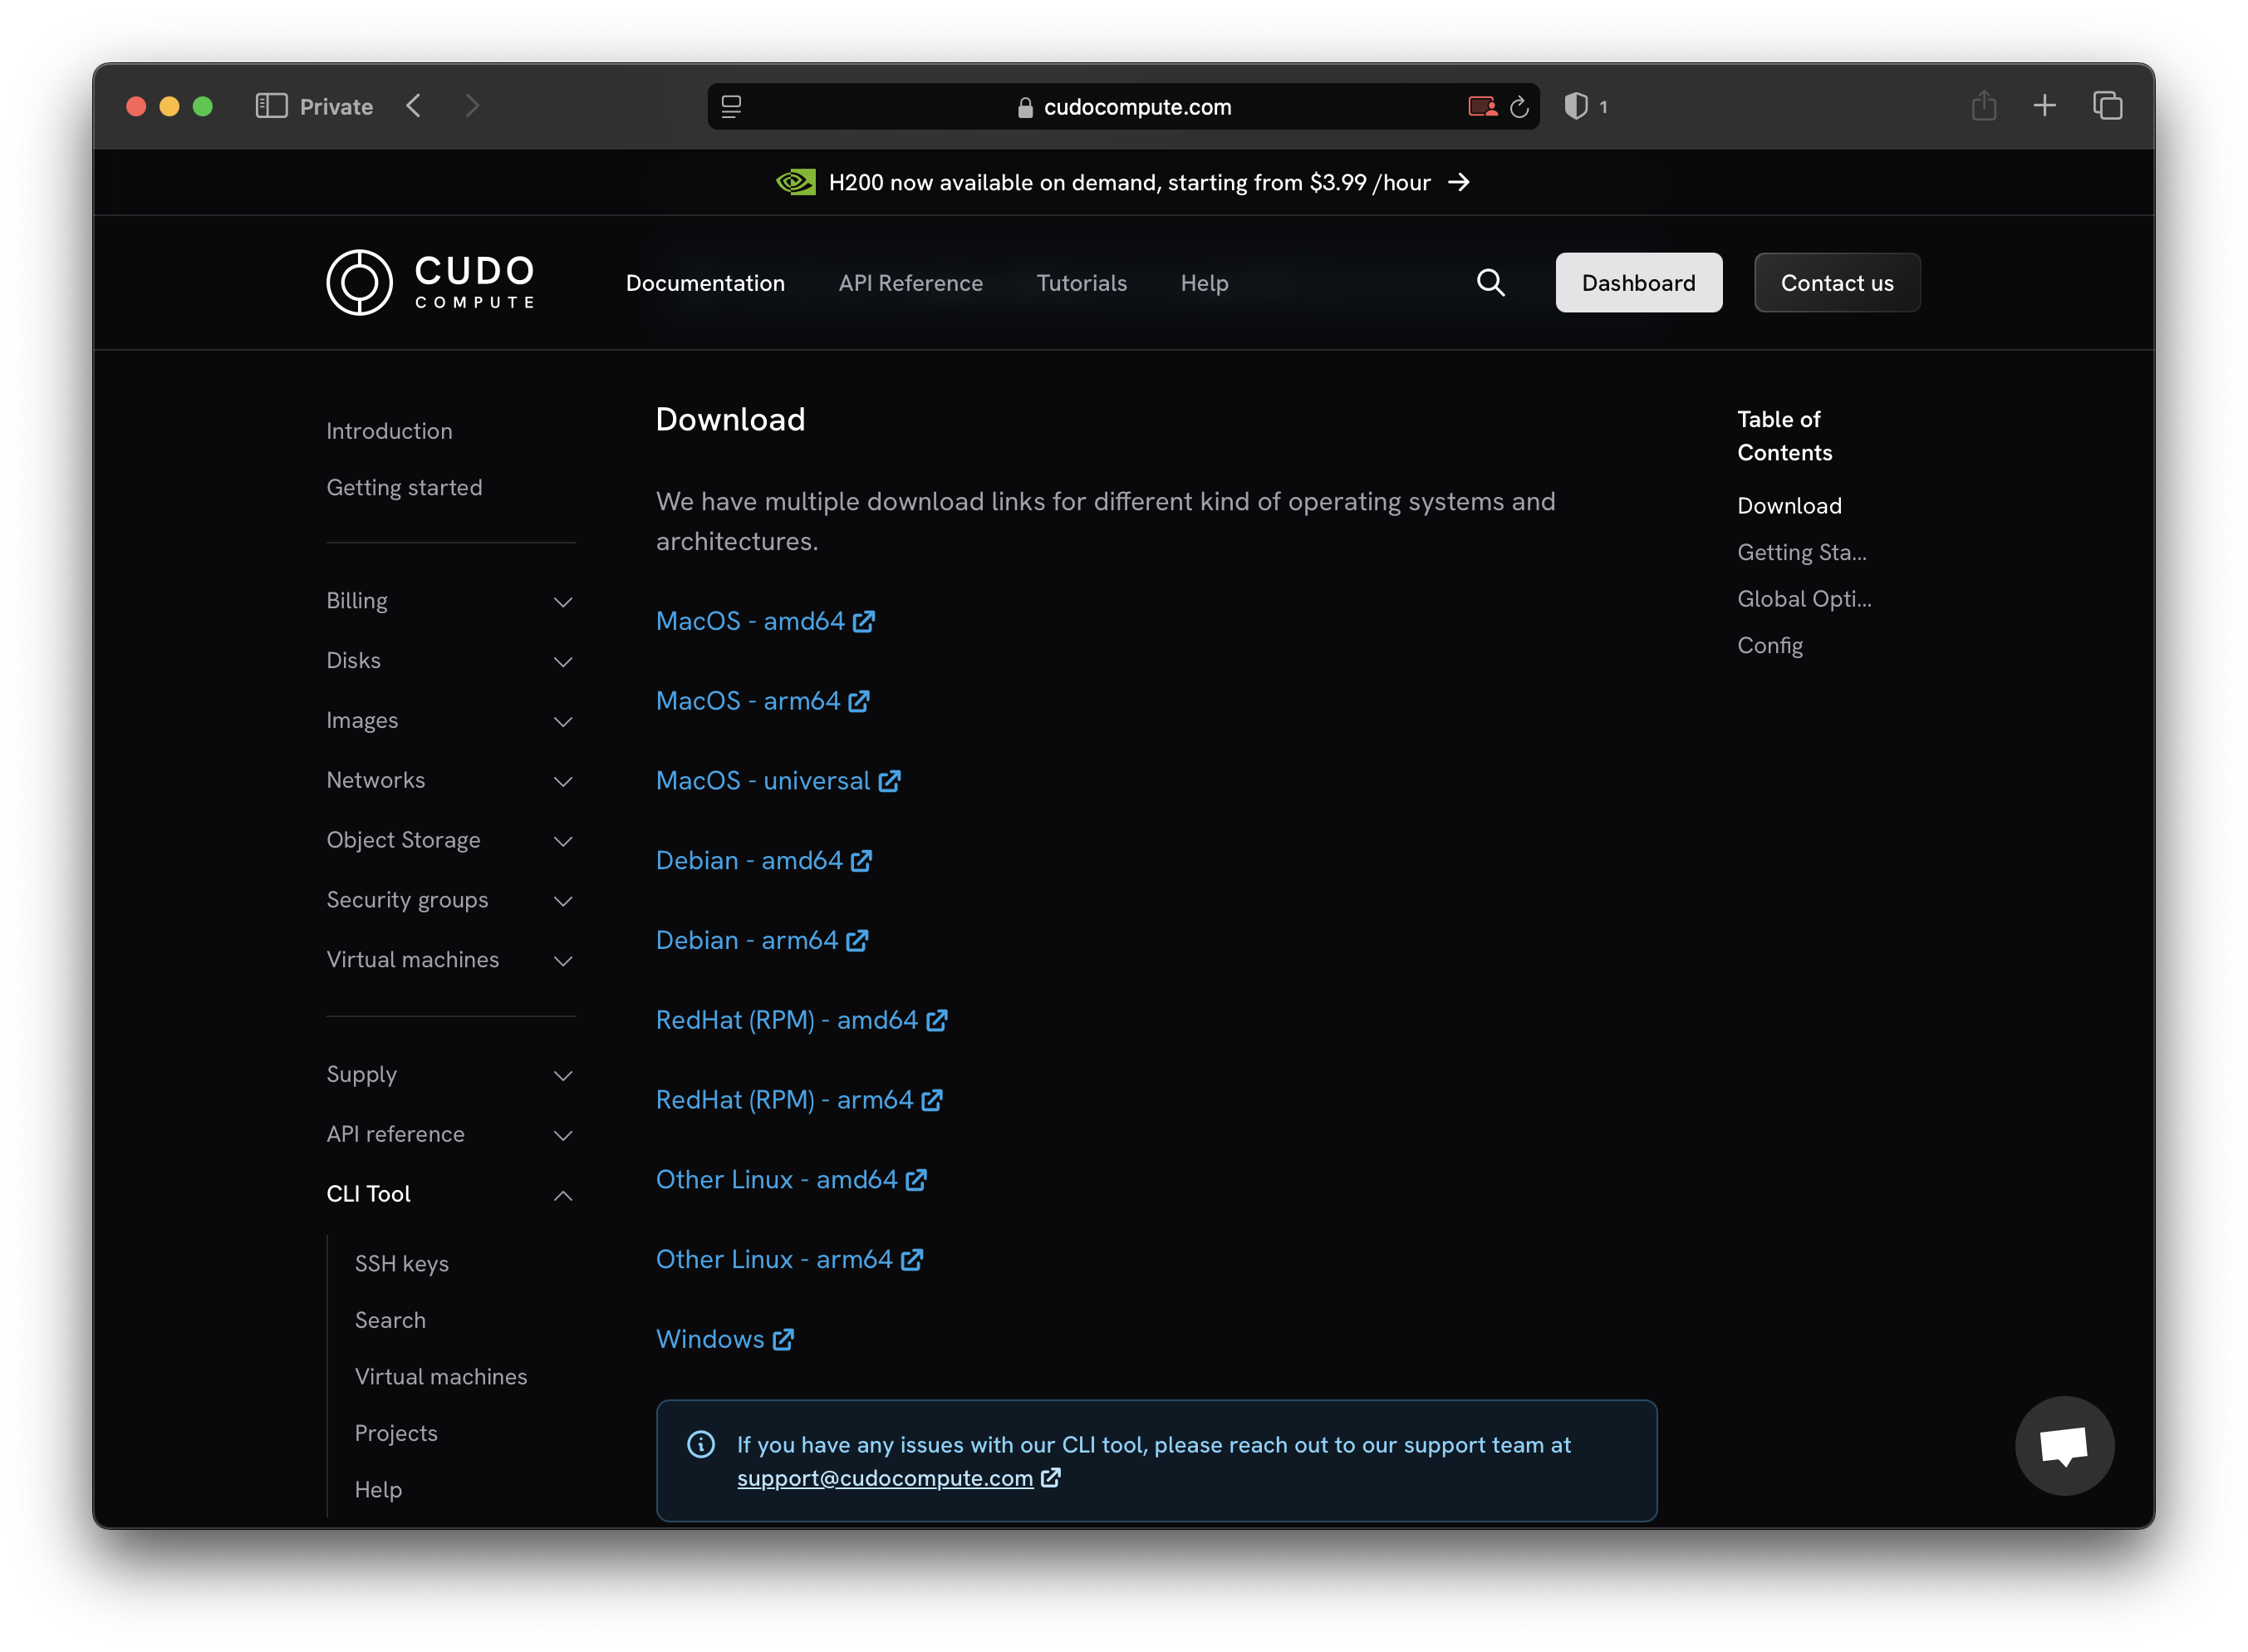Click the NVIDIA logo in the banner

pyautogui.click(x=796, y=182)
